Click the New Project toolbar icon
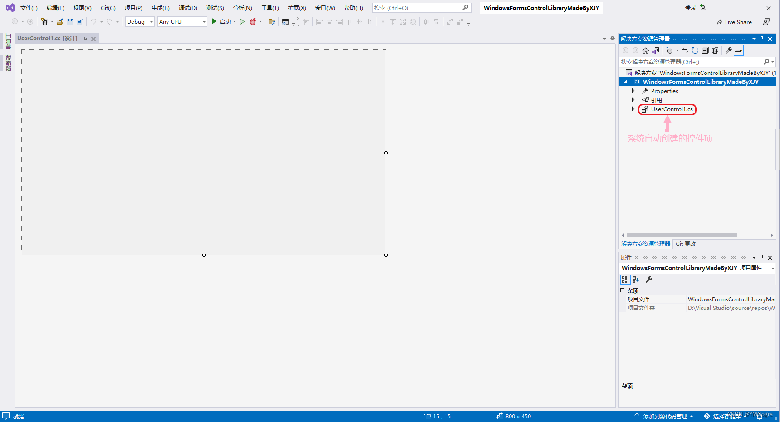The width and height of the screenshot is (780, 422). click(44, 22)
